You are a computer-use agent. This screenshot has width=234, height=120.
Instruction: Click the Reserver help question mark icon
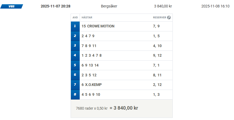tap(169, 18)
